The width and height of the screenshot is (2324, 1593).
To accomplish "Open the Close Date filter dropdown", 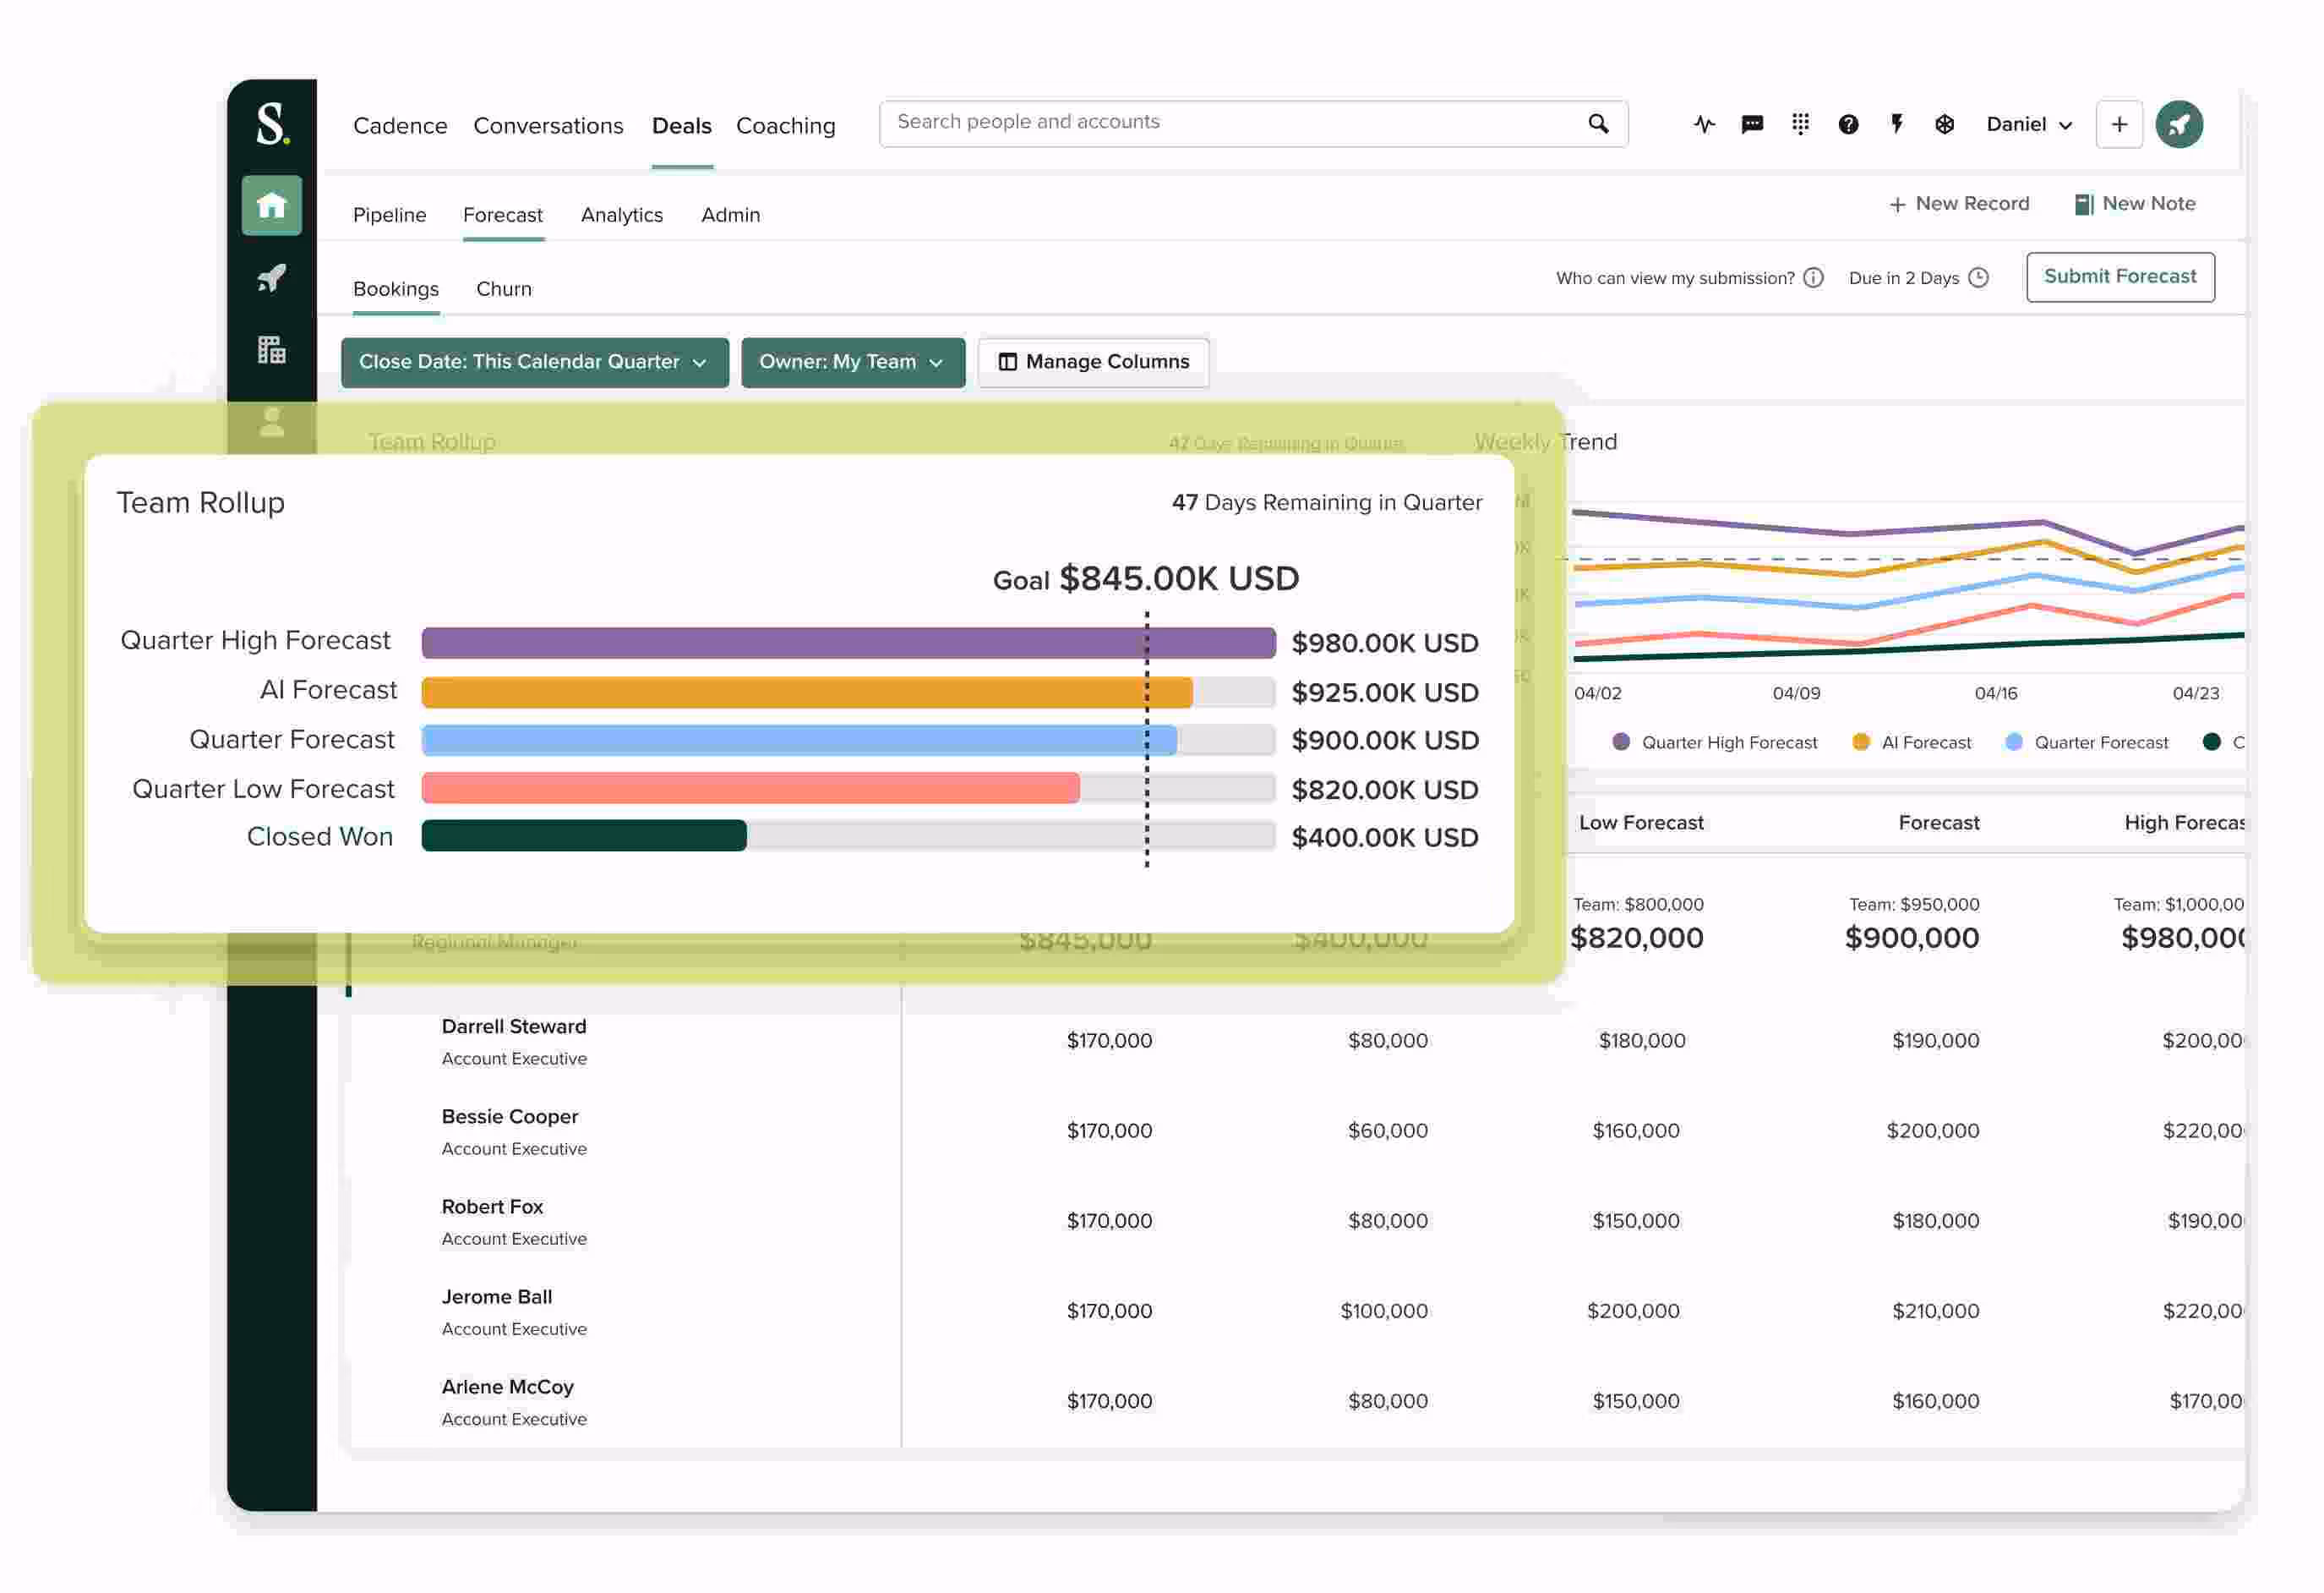I will pyautogui.click(x=533, y=362).
